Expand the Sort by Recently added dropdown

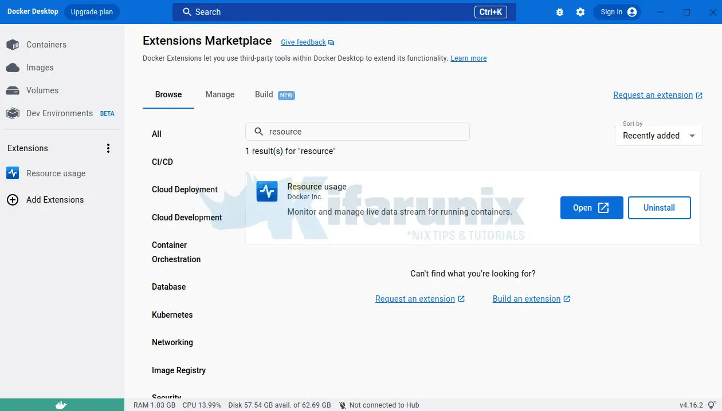pyautogui.click(x=658, y=136)
